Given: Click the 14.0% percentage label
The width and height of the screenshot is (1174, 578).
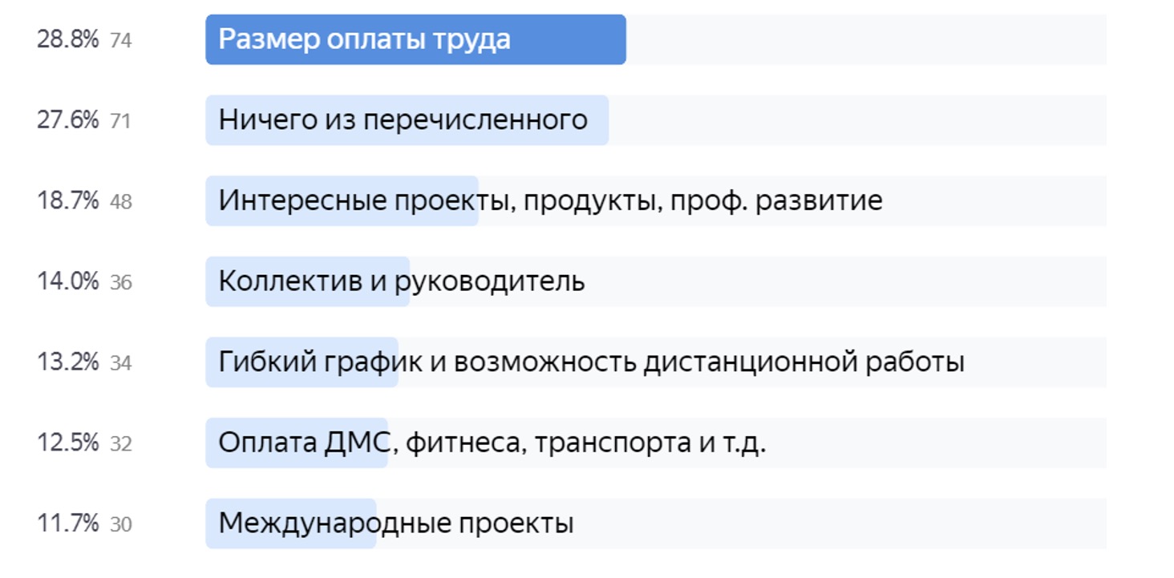Looking at the screenshot, I should pyautogui.click(x=68, y=282).
